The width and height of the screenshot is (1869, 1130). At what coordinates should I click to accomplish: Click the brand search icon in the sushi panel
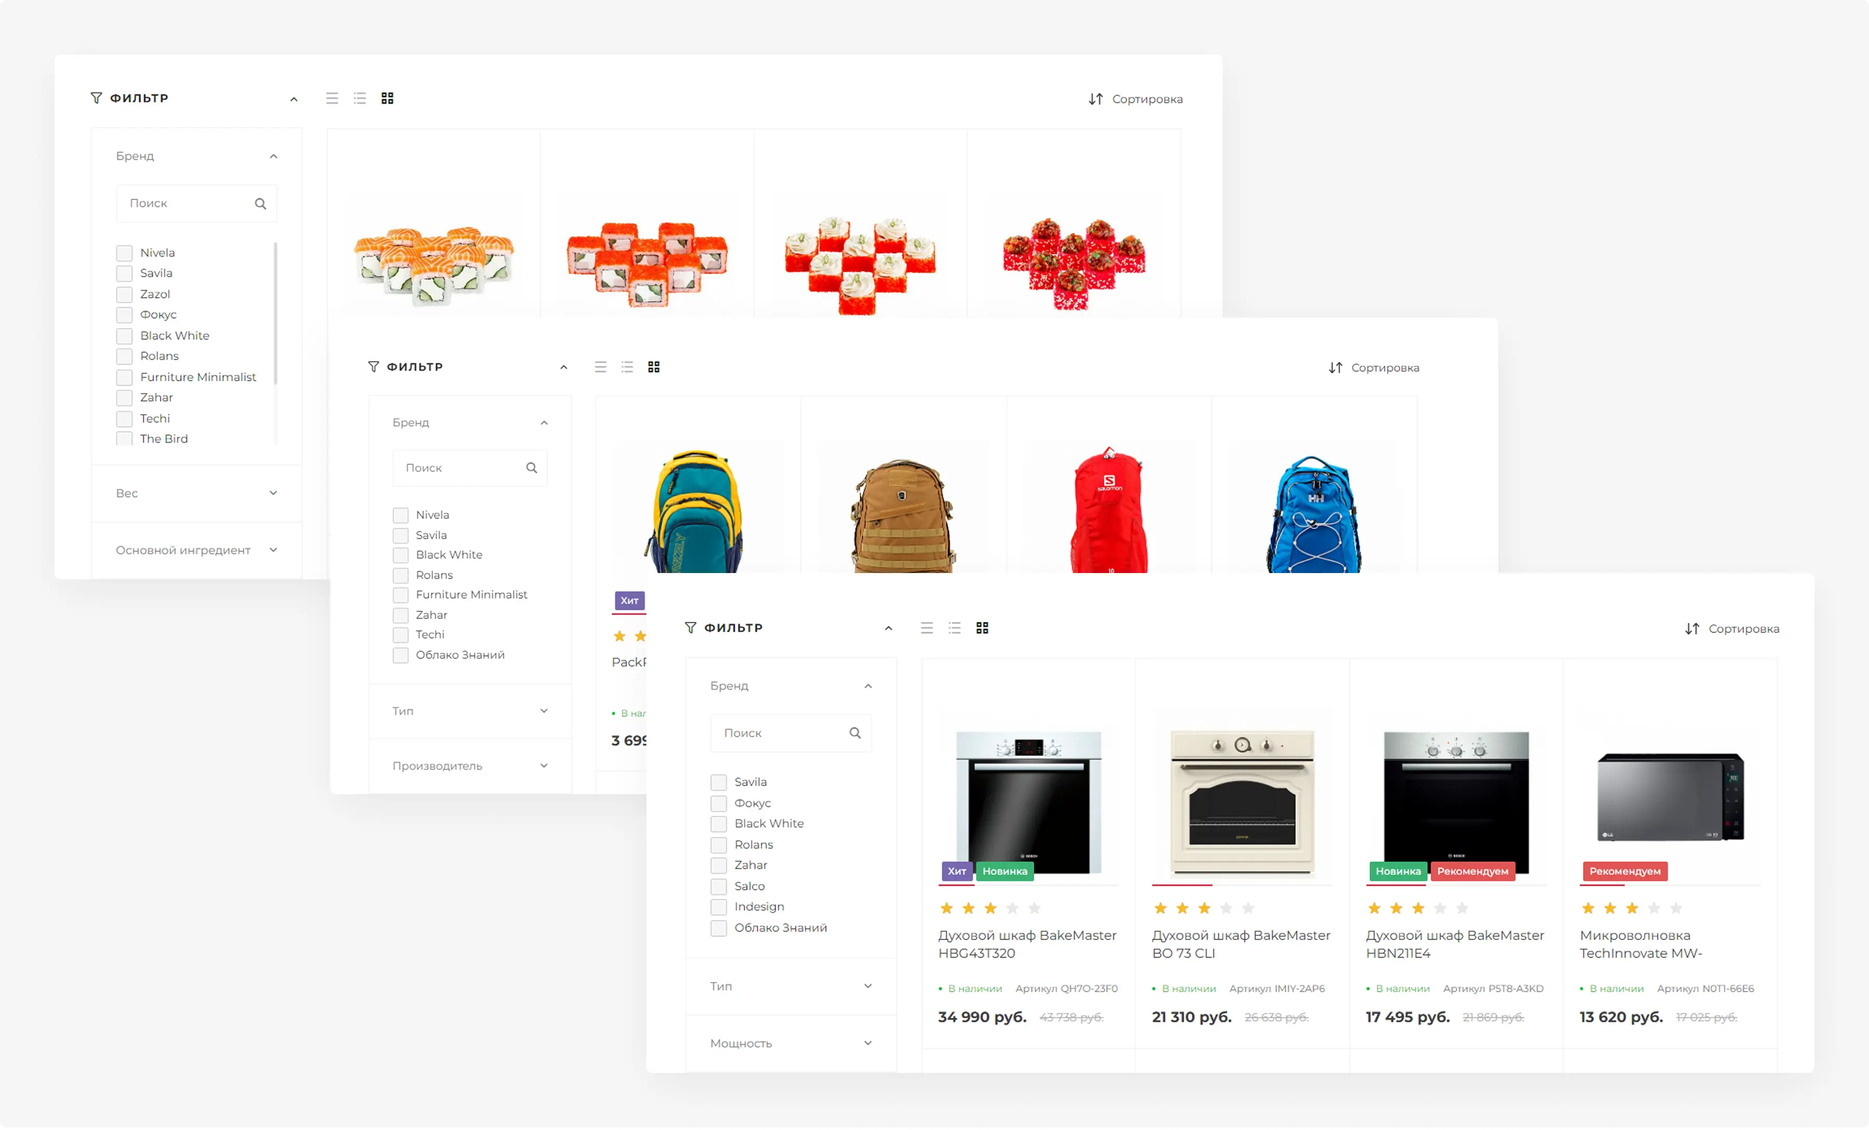pyautogui.click(x=260, y=203)
